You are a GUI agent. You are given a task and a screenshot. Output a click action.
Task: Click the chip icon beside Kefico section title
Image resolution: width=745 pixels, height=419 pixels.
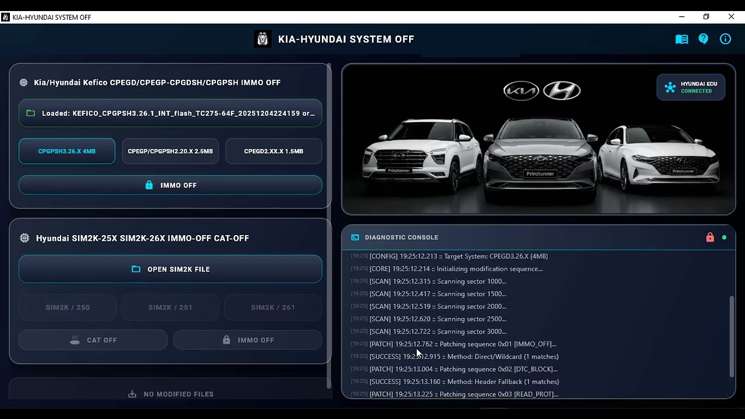(x=24, y=83)
